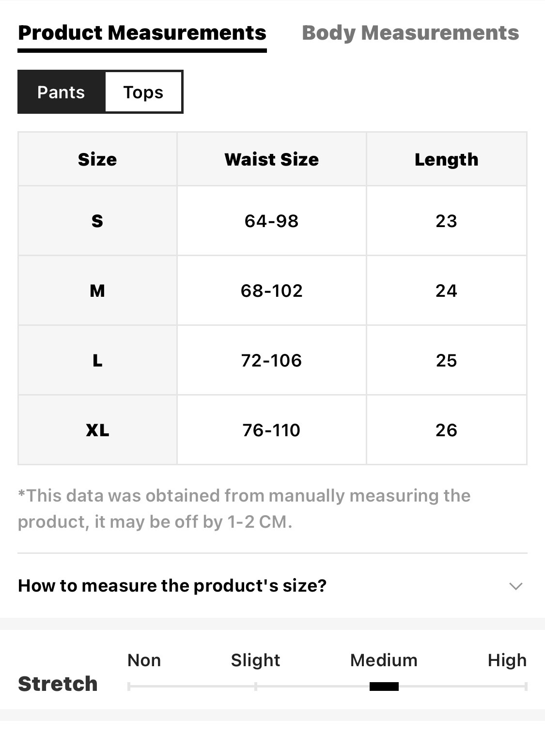Click the 64-98 waist size cell

pos(271,221)
